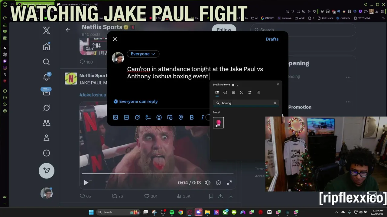Open Grok icon in X sidebar
387x217 pixels.
(46, 108)
